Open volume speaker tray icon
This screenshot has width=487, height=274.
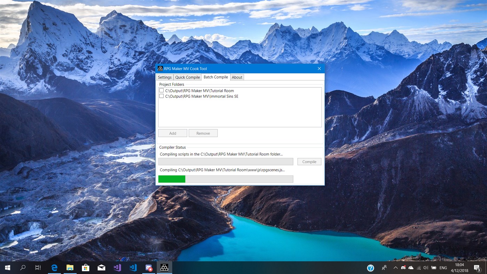click(x=426, y=268)
